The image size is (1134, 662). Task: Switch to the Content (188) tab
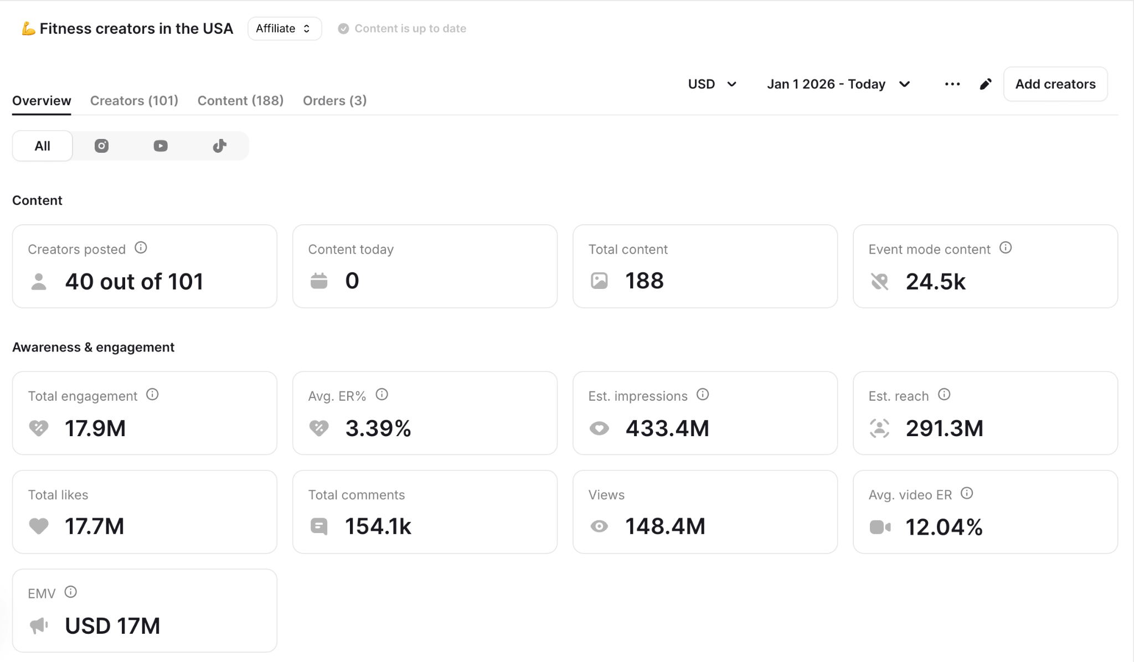click(240, 101)
